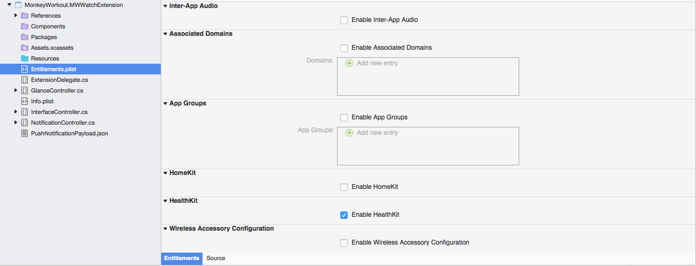The height and width of the screenshot is (266, 696).
Task: Click the PushNotificationPayload.json file icon
Action: click(x=25, y=133)
